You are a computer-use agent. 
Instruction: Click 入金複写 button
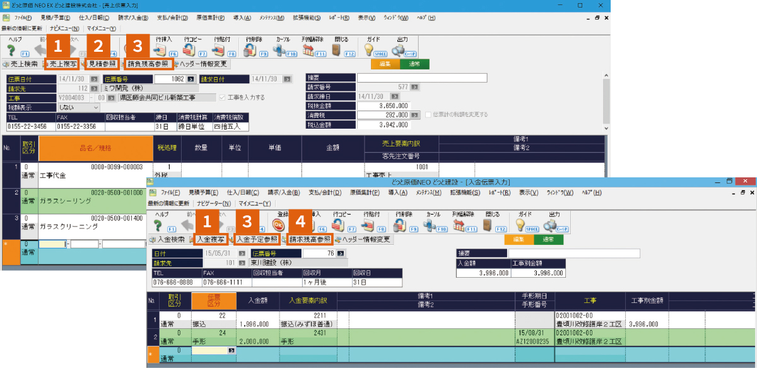coord(211,240)
